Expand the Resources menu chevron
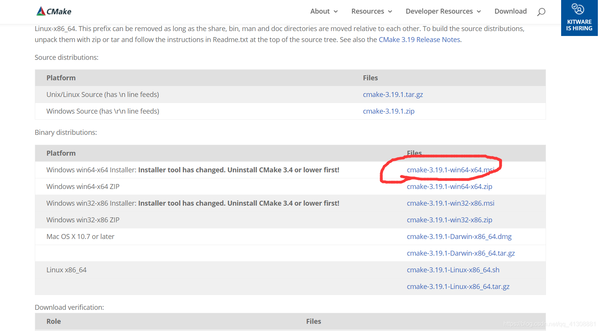The width and height of the screenshot is (599, 331). 390,12
